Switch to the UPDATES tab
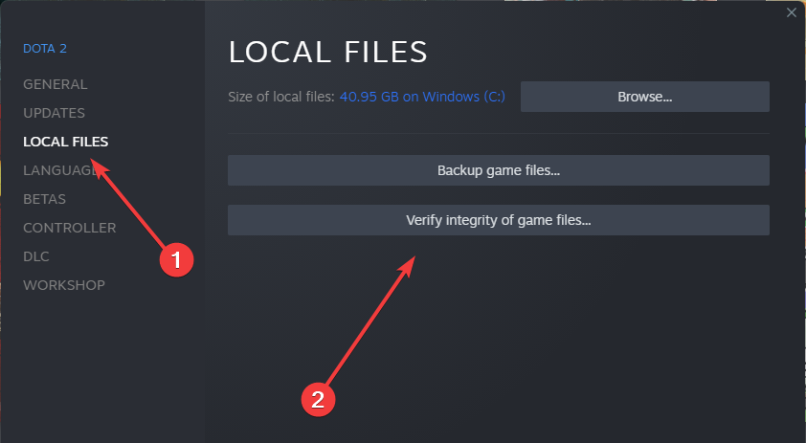 tap(55, 113)
